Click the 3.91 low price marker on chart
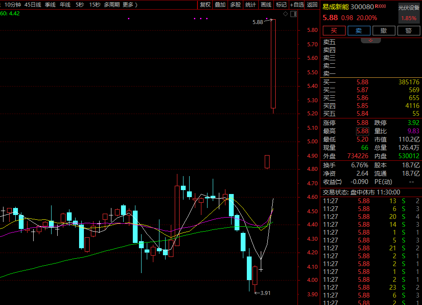The image size is (422, 305). (x=265, y=293)
